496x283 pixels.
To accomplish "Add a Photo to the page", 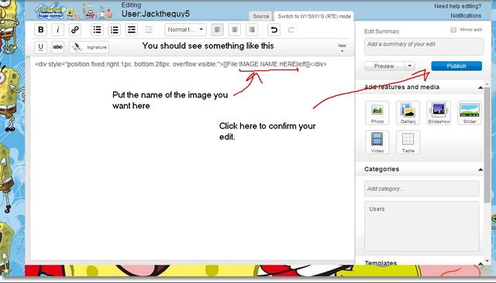I will 377,113.
